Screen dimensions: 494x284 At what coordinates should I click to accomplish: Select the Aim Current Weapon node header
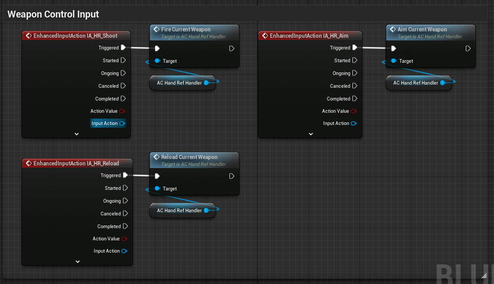(422, 30)
